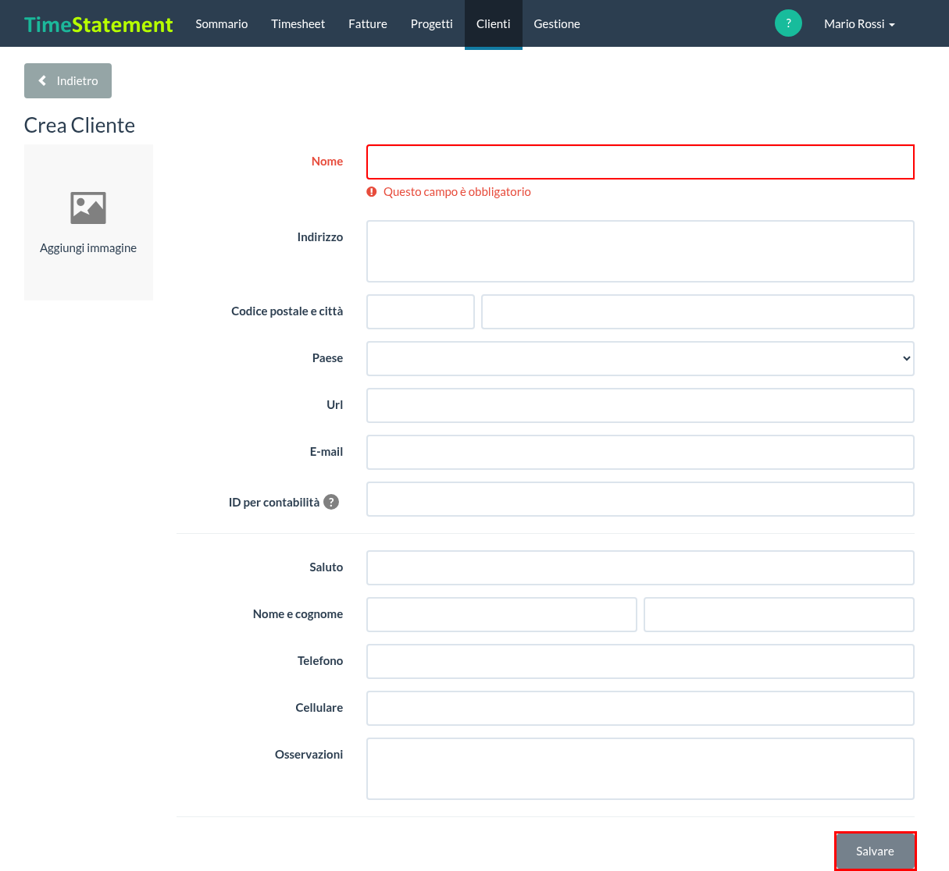Click the Indietro back button
This screenshot has height=871, width=949.
pos(68,81)
